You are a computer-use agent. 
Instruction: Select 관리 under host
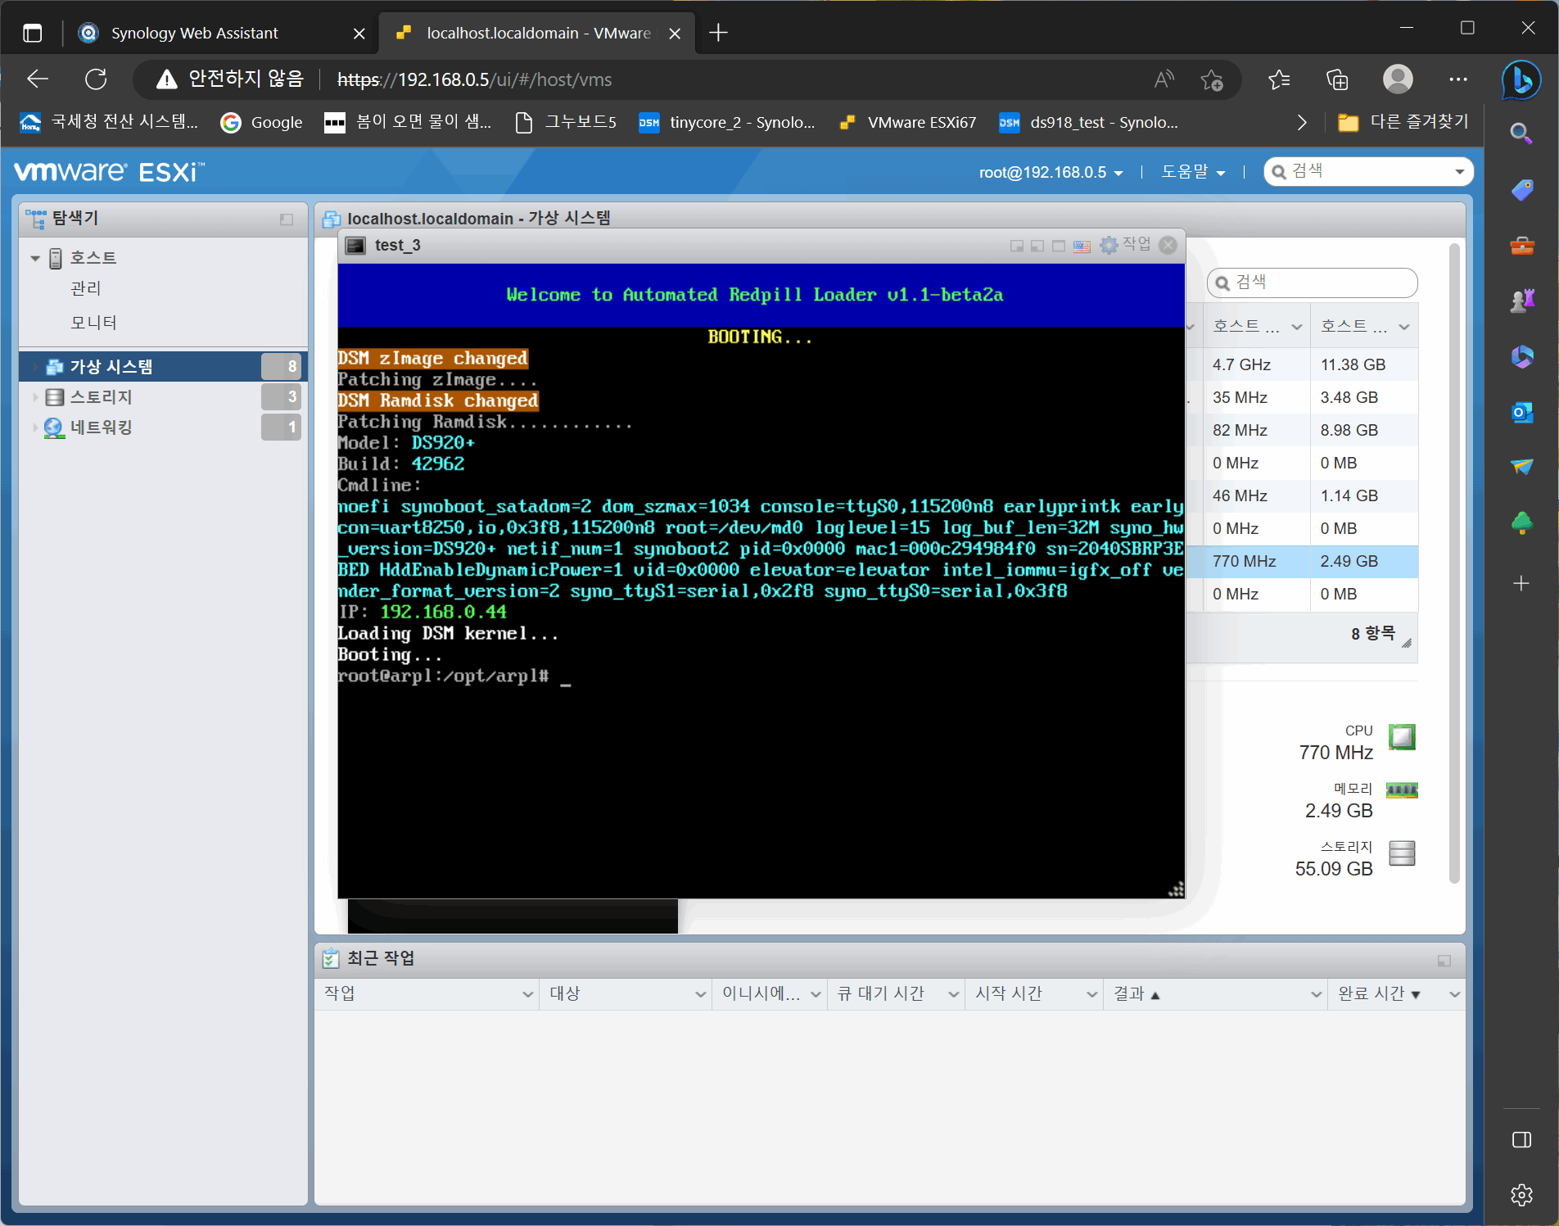tap(86, 288)
